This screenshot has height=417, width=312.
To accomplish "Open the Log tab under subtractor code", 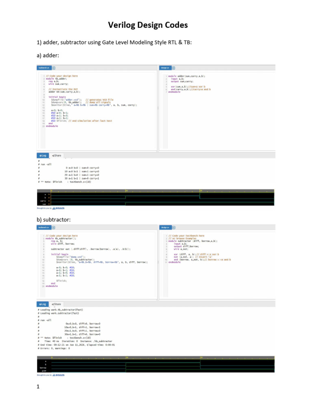I will [42, 304].
